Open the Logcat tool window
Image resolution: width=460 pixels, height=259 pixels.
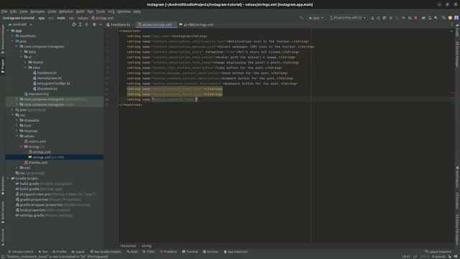[x=78, y=252]
